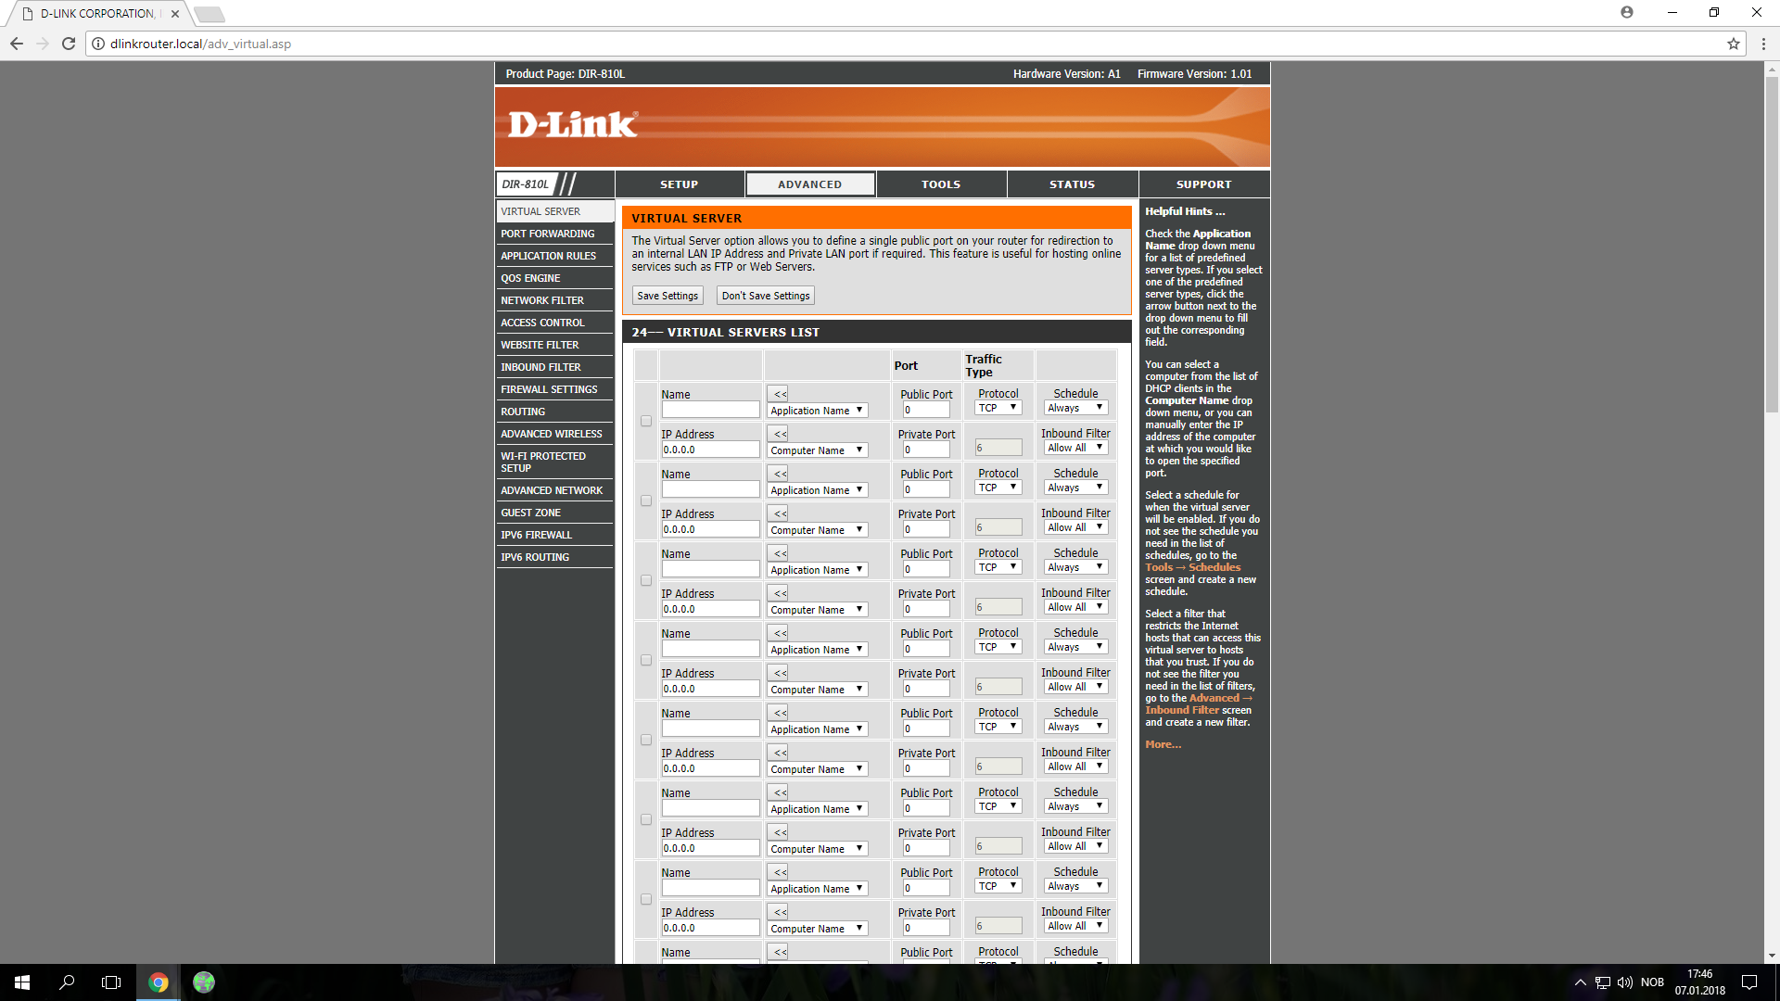Open APPLICATION RULES in the sidebar
1780x1001 pixels.
pyautogui.click(x=554, y=256)
